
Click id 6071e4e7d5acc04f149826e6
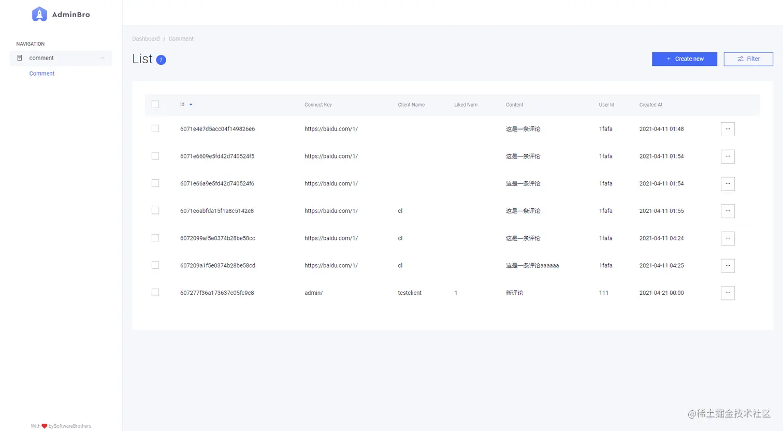click(x=218, y=129)
